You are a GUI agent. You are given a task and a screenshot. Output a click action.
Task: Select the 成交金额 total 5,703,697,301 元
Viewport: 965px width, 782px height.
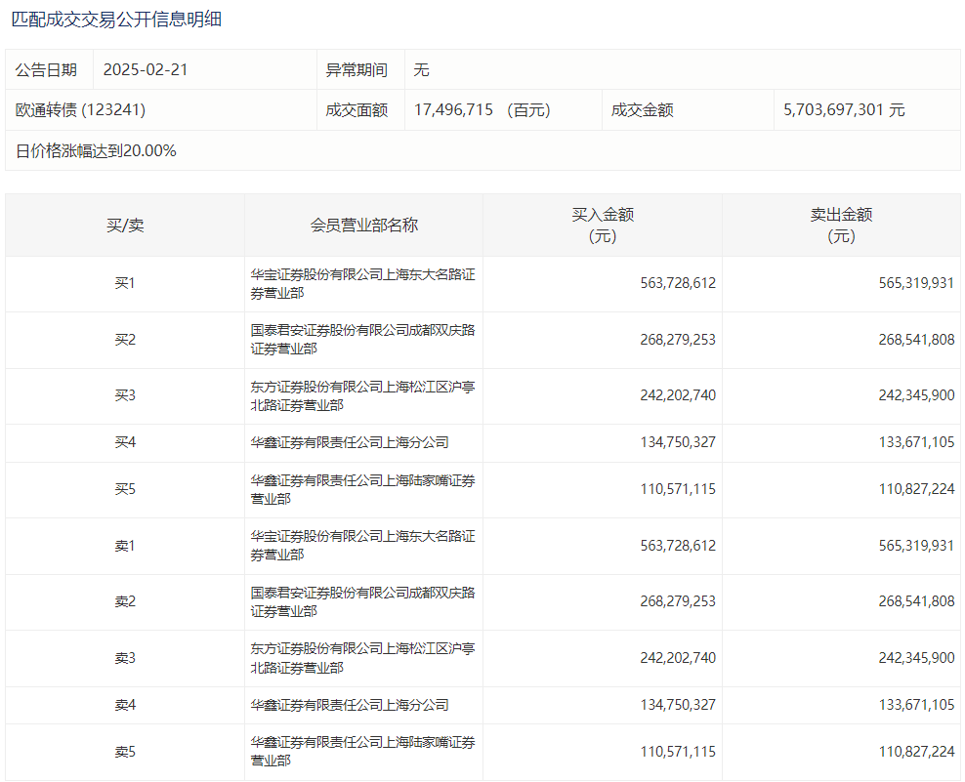[844, 110]
